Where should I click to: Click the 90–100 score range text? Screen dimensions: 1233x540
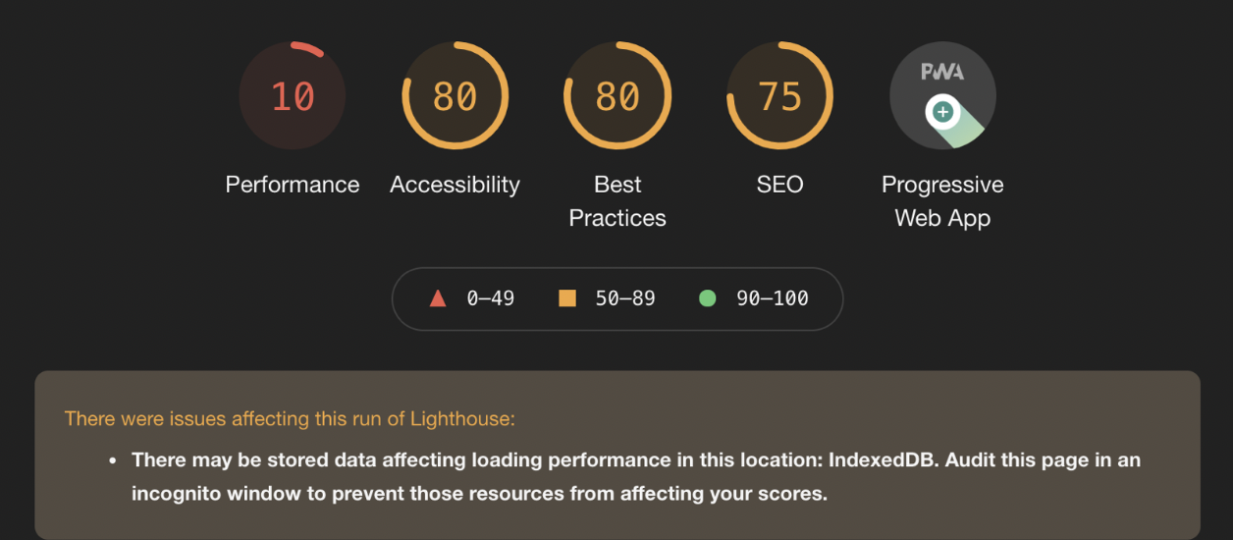click(773, 298)
